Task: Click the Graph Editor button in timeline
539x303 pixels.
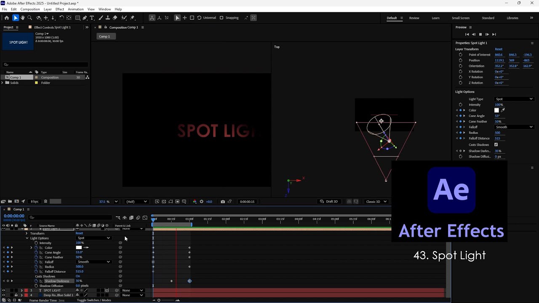Action: 145,218
